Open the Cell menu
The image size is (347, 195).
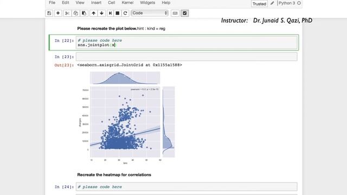coord(111,3)
